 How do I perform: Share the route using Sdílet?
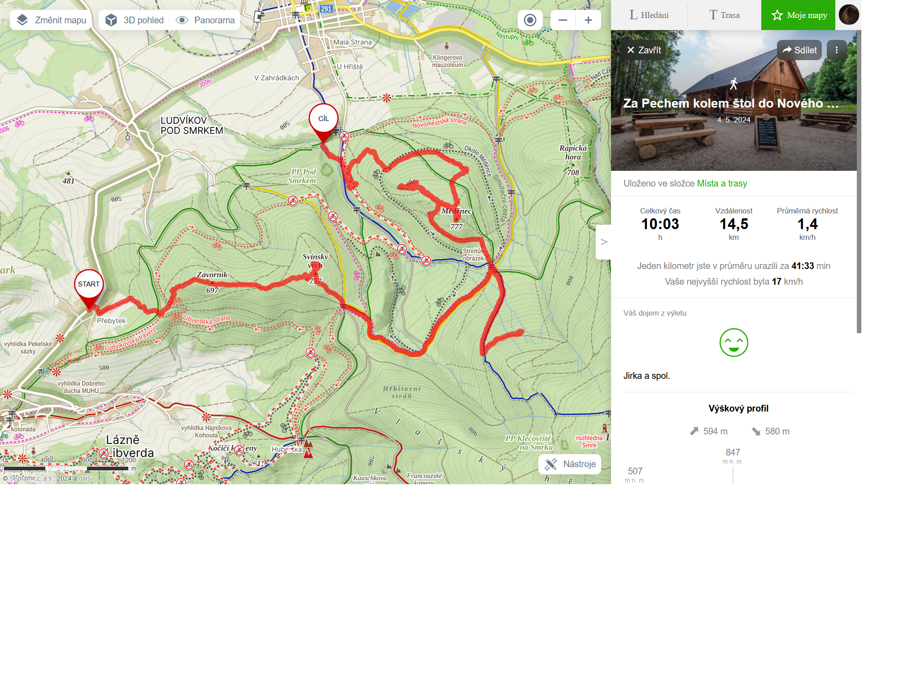(799, 50)
